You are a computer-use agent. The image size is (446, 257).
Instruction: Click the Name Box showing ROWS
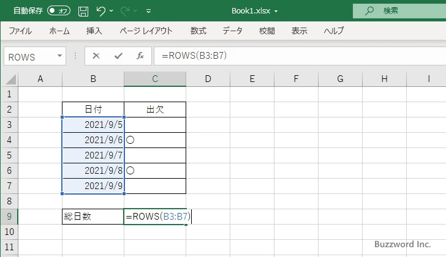coord(30,56)
